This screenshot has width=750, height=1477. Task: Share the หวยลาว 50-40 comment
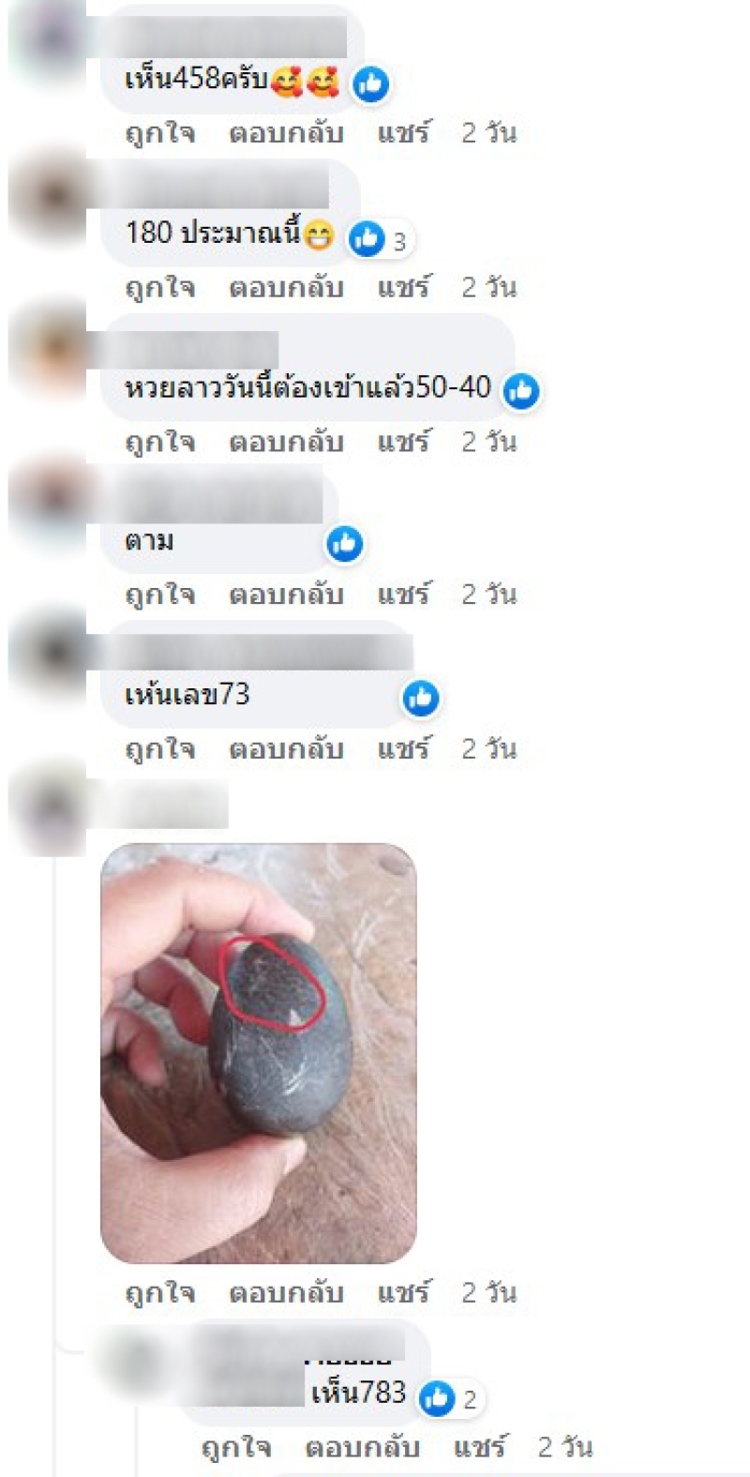[x=404, y=441]
